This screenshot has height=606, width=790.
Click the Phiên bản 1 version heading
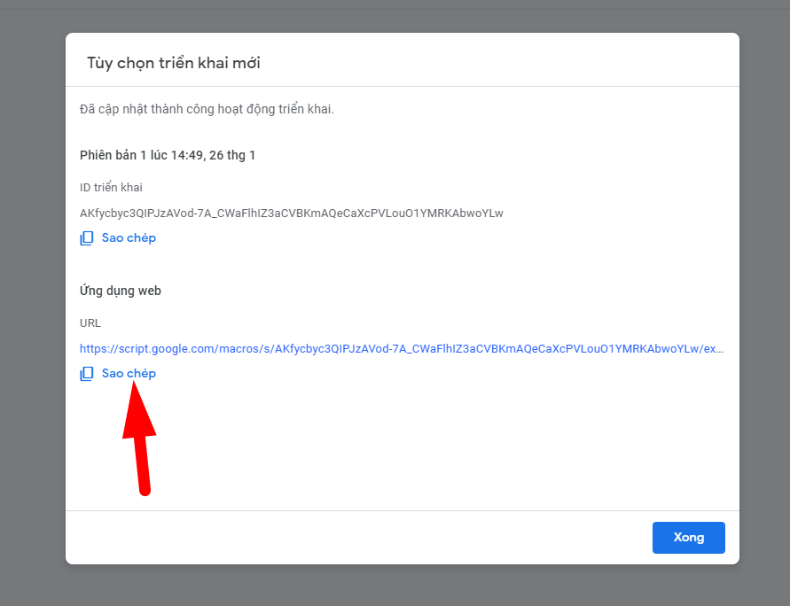[x=168, y=155]
